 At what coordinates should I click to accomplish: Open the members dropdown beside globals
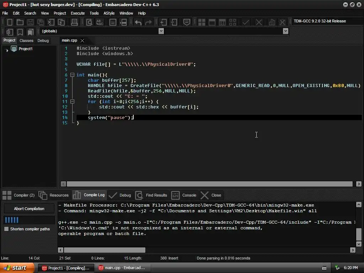(286, 31)
